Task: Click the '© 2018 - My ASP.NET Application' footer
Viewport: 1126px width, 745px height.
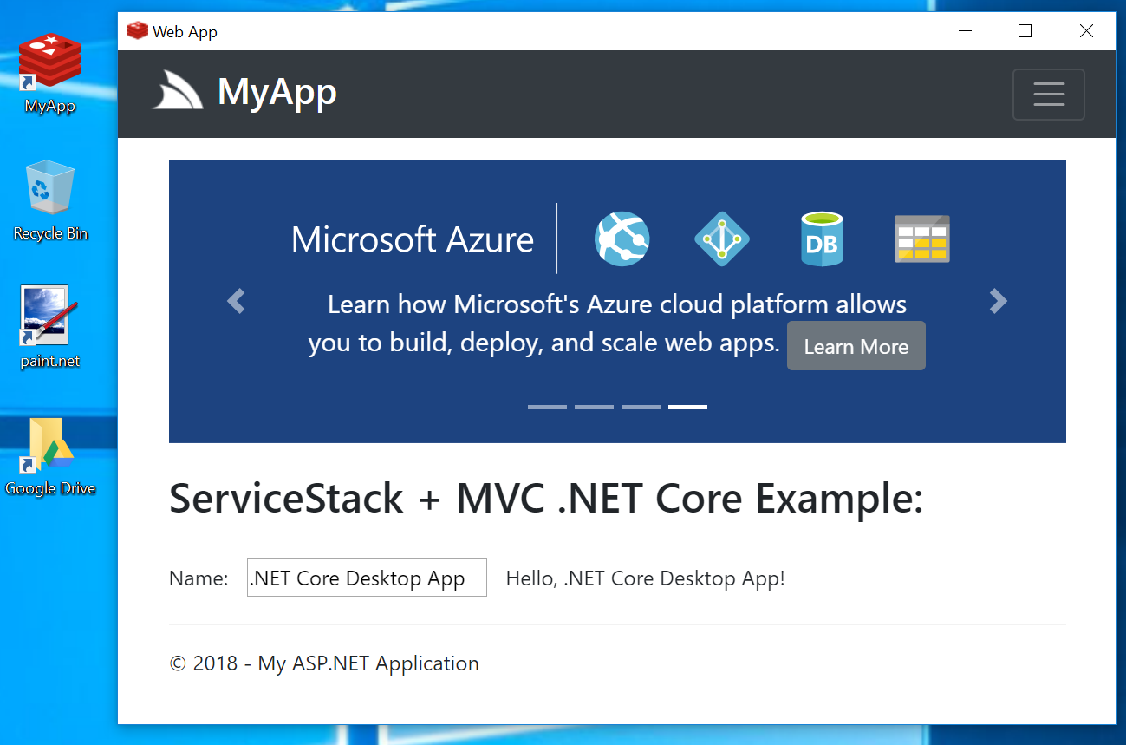Action: tap(324, 663)
